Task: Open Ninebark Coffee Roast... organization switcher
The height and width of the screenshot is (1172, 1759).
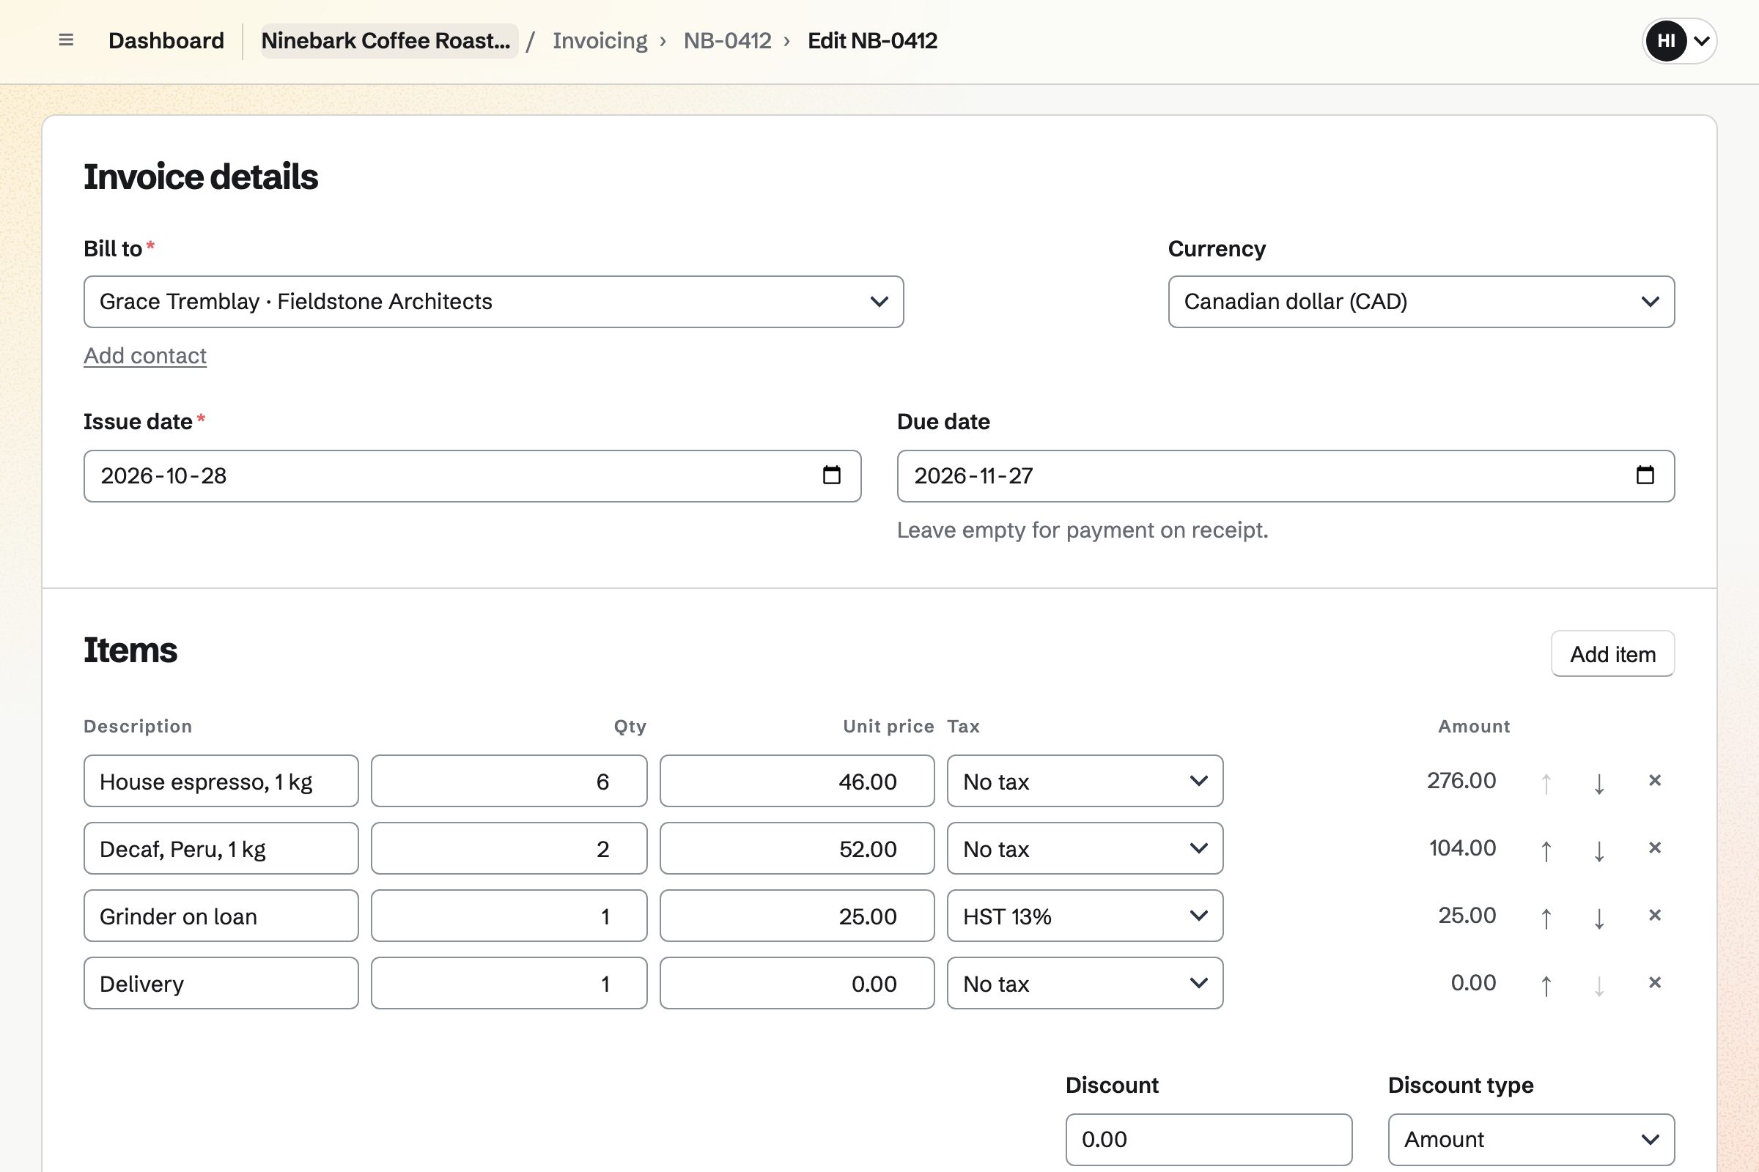Action: click(x=388, y=40)
